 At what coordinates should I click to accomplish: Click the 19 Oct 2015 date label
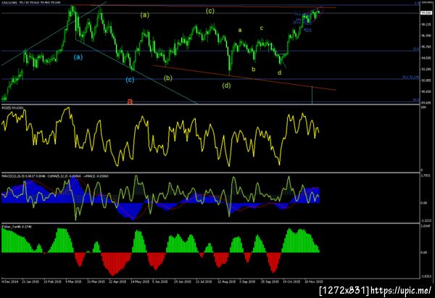coord(291,281)
